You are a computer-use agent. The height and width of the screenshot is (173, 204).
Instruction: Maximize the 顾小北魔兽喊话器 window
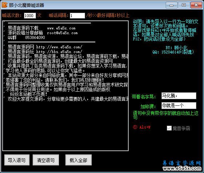click(x=184, y=5)
